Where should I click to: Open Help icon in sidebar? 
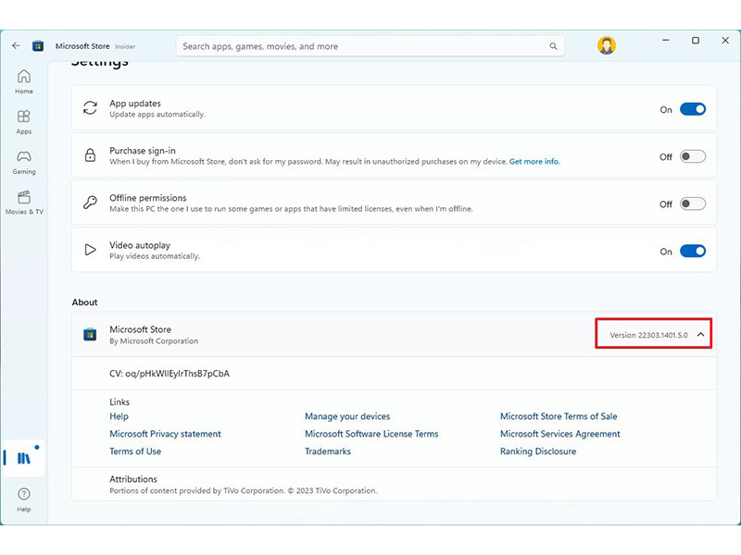click(x=24, y=499)
